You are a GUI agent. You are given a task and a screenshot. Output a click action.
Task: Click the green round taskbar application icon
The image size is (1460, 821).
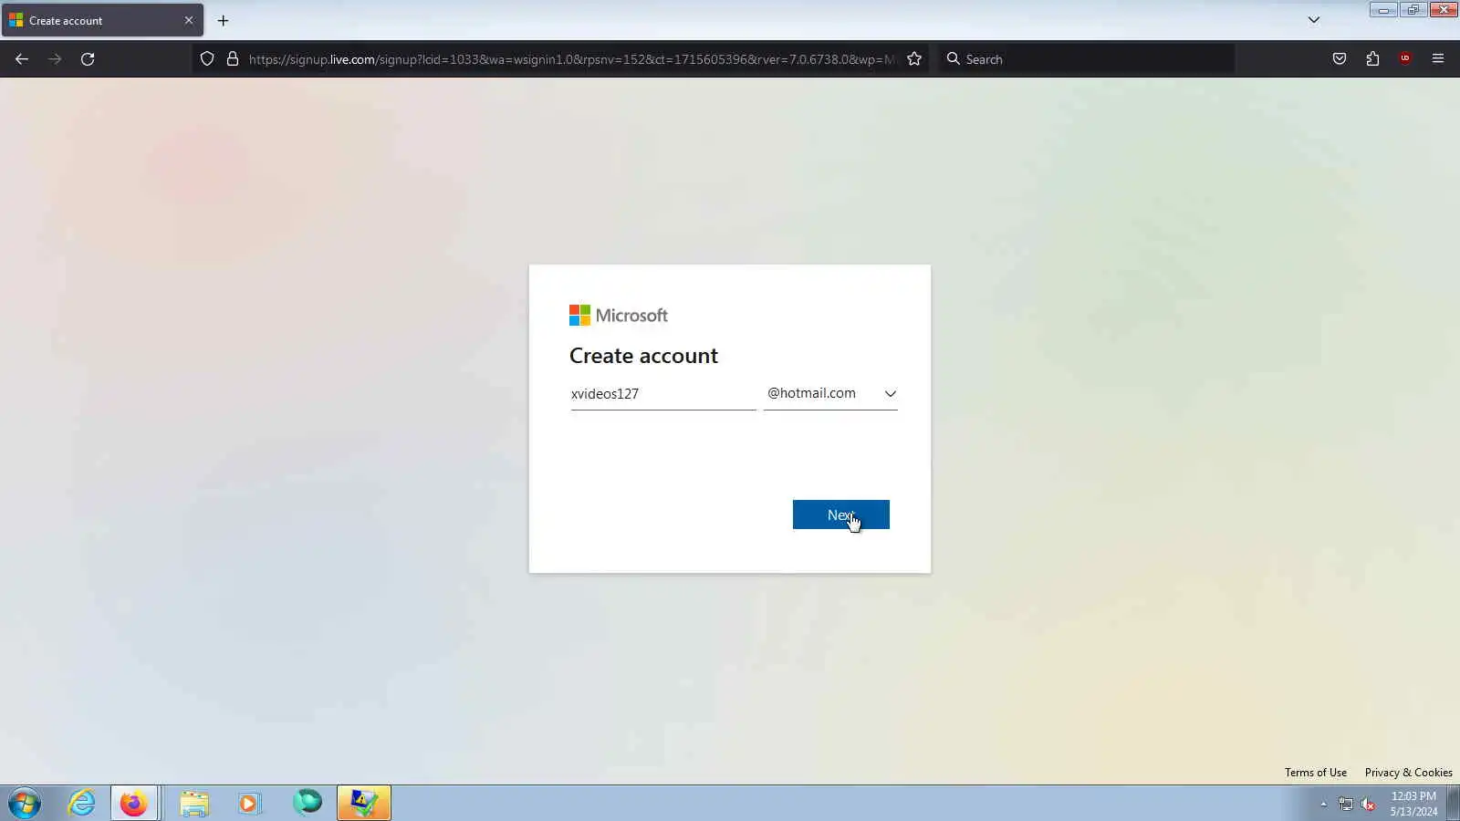[x=308, y=804]
